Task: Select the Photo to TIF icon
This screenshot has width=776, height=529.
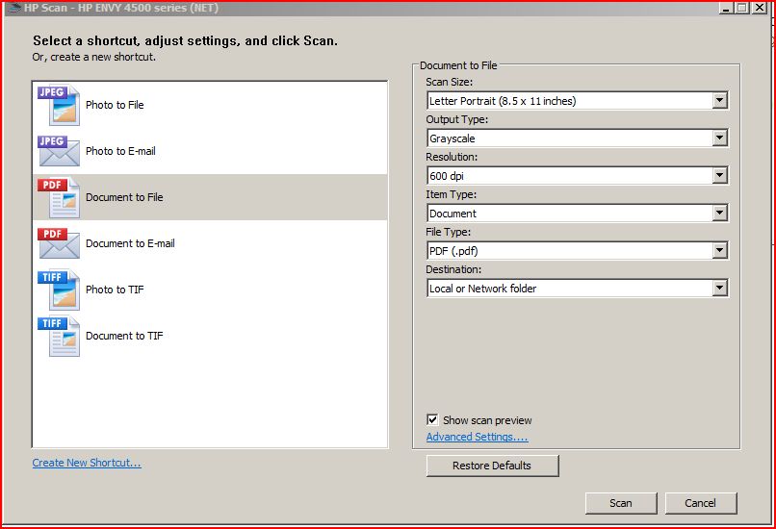Action: (x=59, y=290)
